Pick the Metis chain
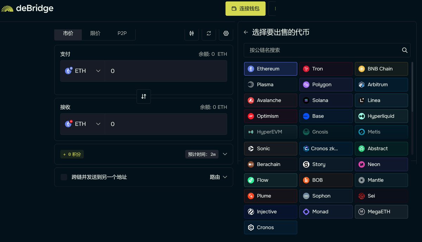This screenshot has height=242, width=422. (381, 132)
